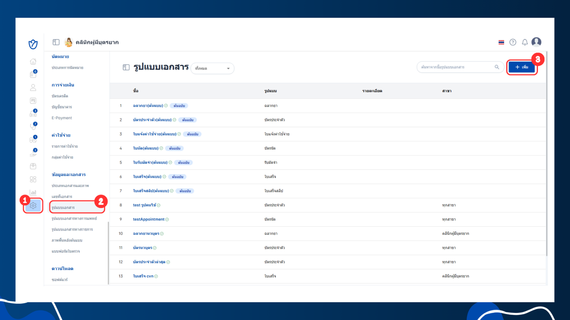
Task: Open the test รูปคนไข้ template link
Action: (x=145, y=205)
